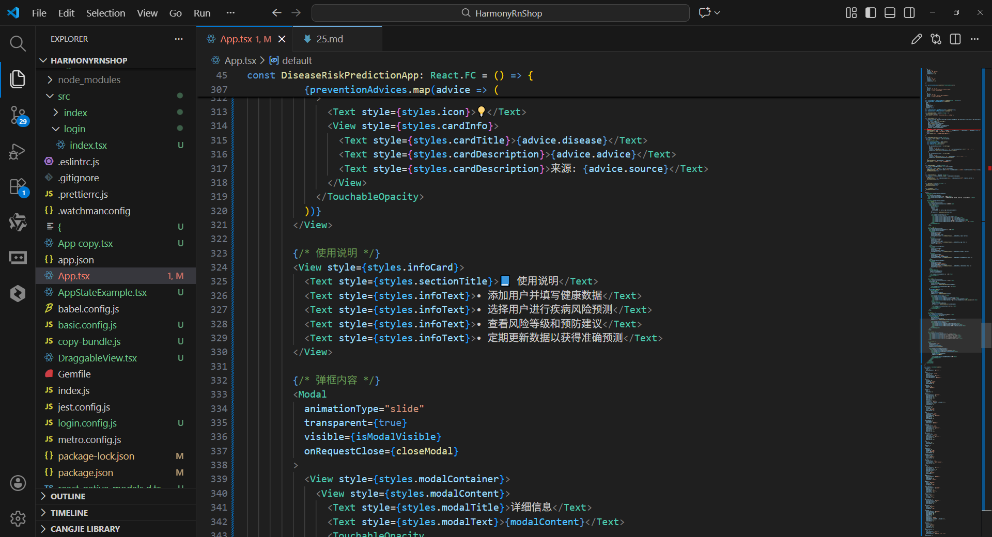The width and height of the screenshot is (992, 537).
Task: Toggle the bottom Panel visibility
Action: 890,13
